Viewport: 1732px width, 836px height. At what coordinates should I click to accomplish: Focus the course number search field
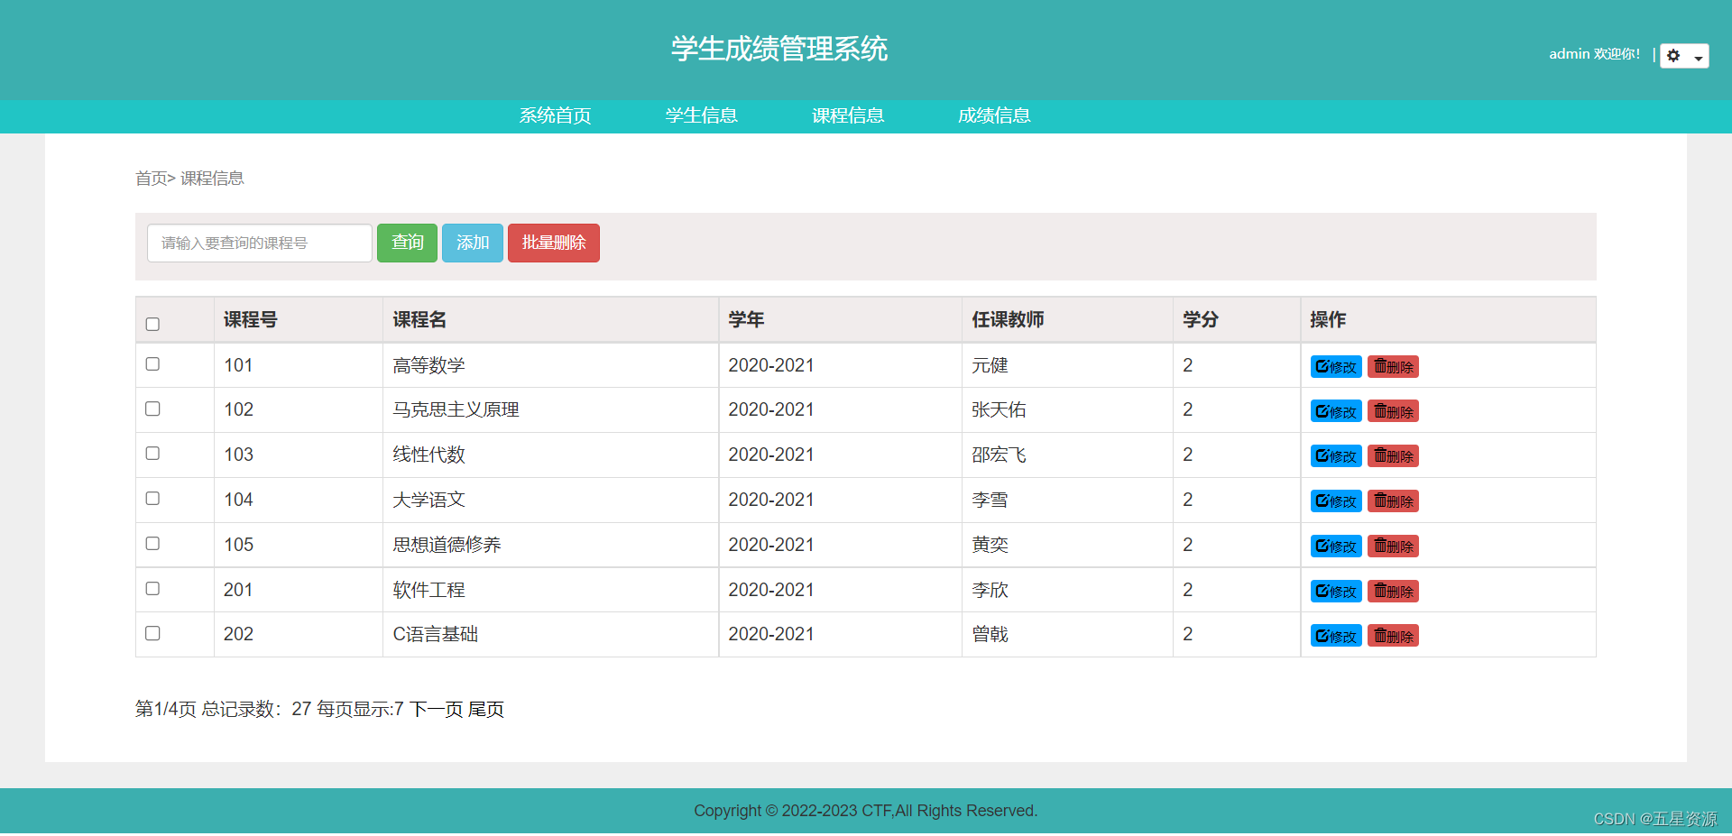pyautogui.click(x=260, y=243)
